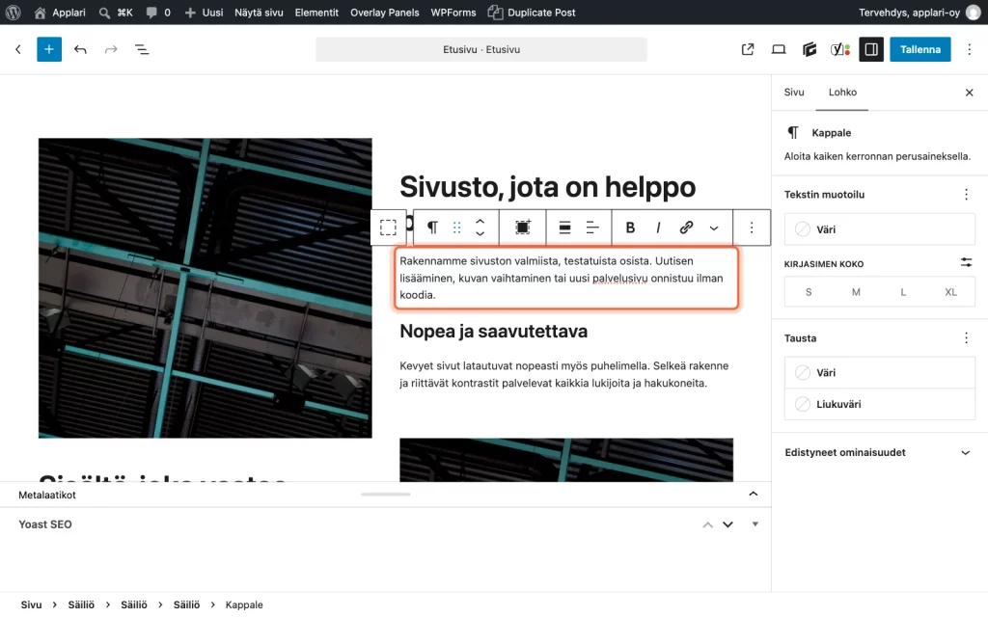Open more formatting options chevron
988x617 pixels.
point(714,228)
